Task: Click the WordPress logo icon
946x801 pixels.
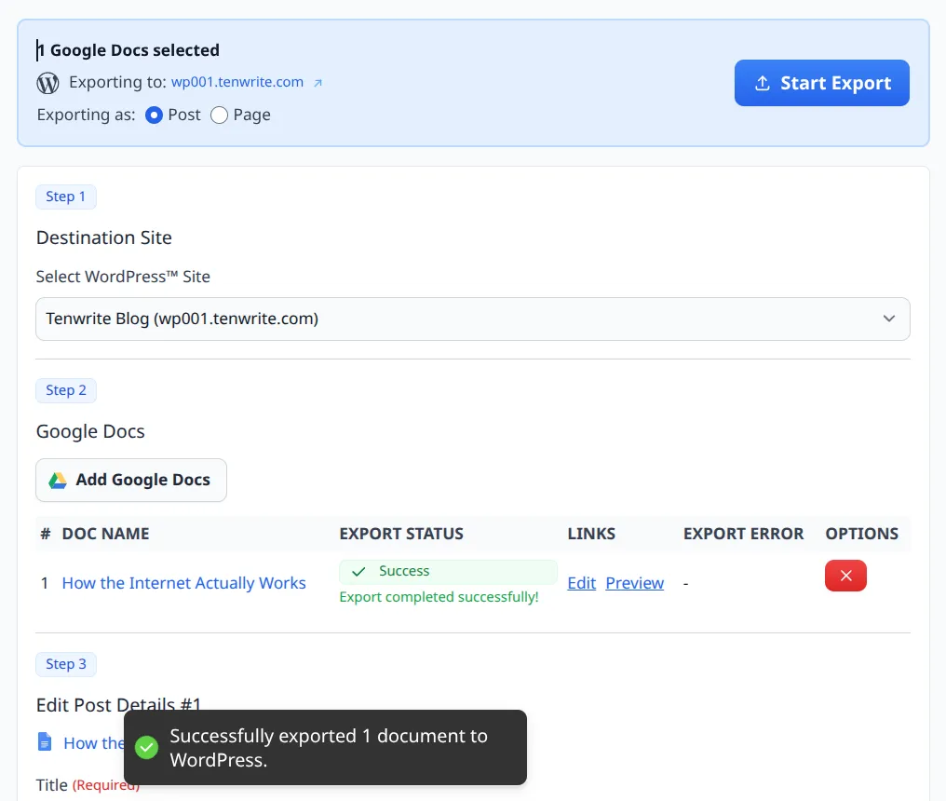Action: [47, 82]
